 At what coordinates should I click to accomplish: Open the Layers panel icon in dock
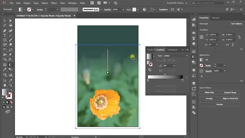pyautogui.click(x=194, y=83)
